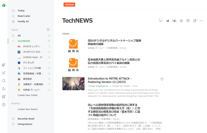The image size is (207, 133).
Task: Toggle night mode moon icon
Action: pos(4,89)
